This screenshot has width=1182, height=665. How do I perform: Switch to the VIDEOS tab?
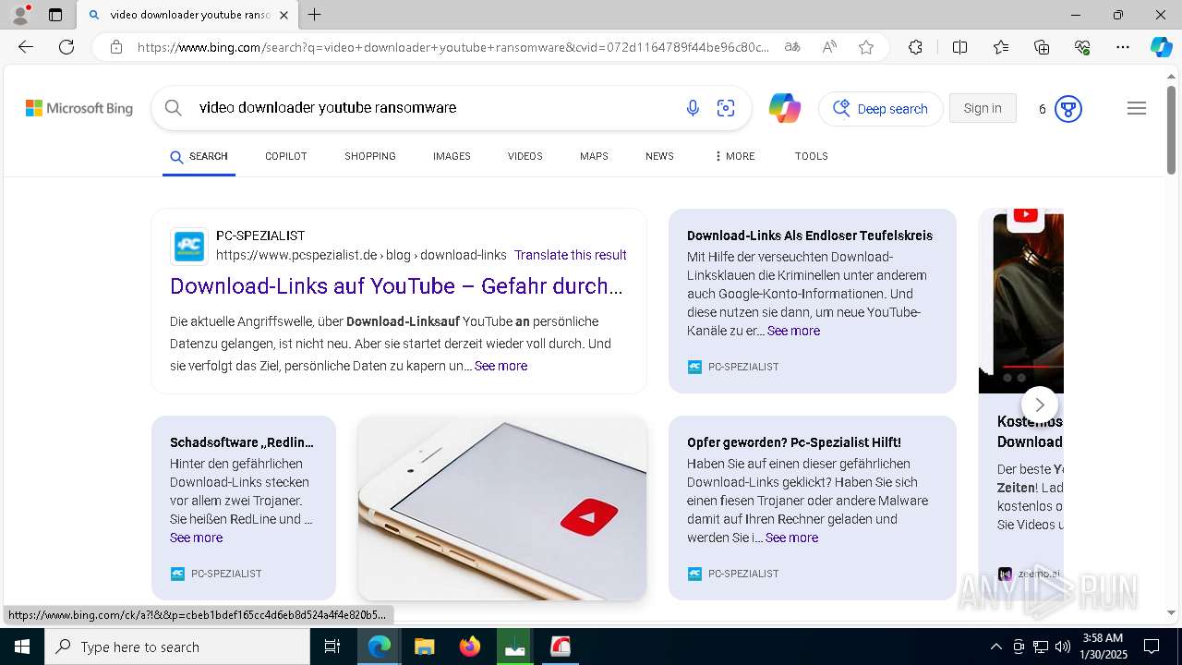coord(525,156)
